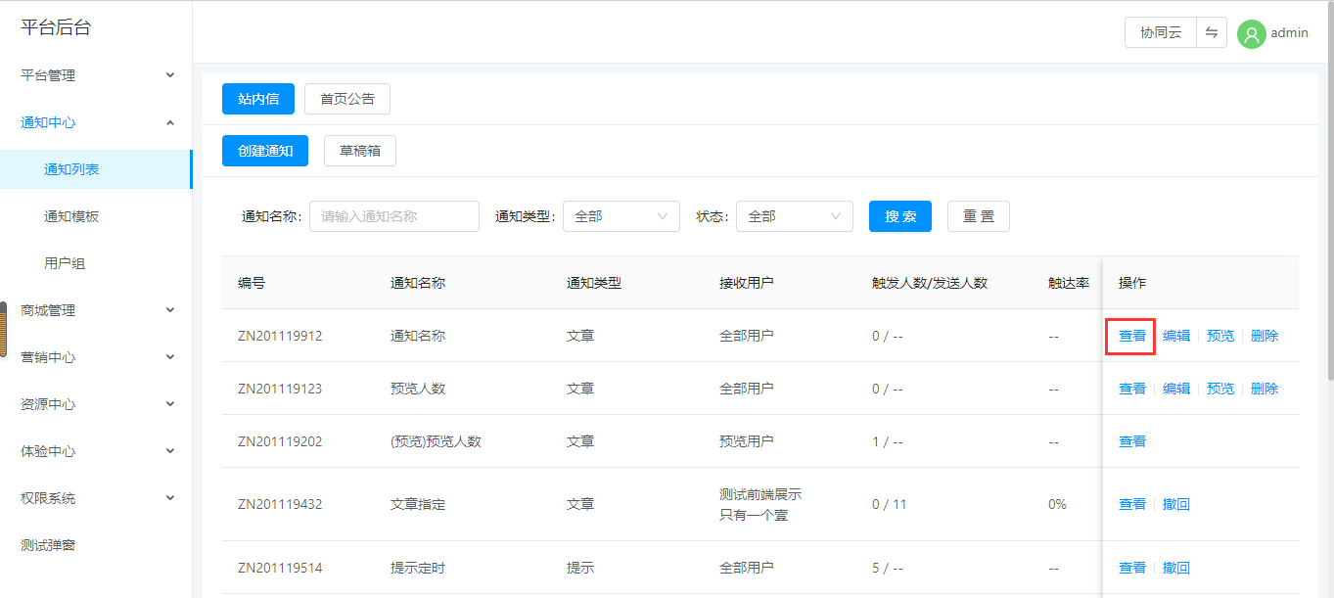Click the 重置 button
Viewport: 1334px width, 598px height.
coord(979,216)
